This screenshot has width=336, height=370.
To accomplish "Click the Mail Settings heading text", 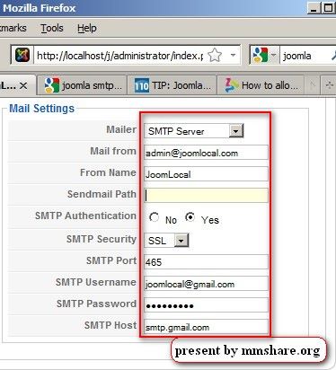I will tap(41, 109).
